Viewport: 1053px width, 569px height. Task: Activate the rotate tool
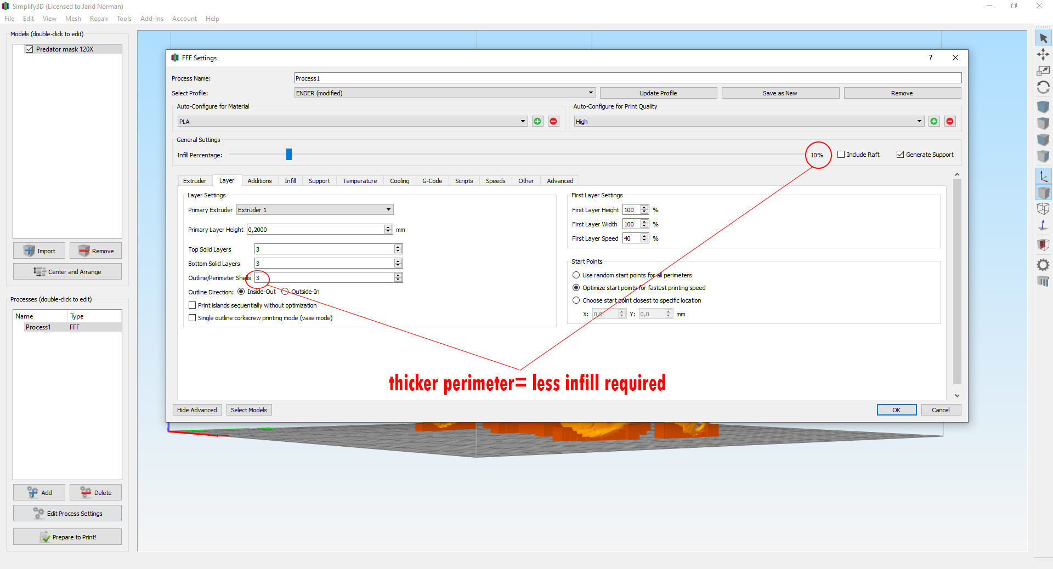1043,87
